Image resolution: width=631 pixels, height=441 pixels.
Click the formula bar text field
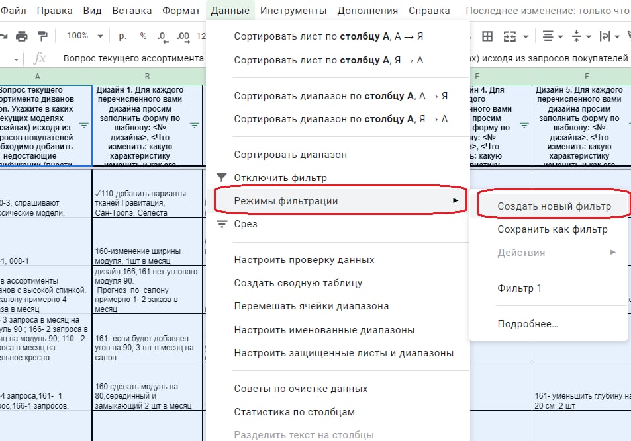coord(133,59)
